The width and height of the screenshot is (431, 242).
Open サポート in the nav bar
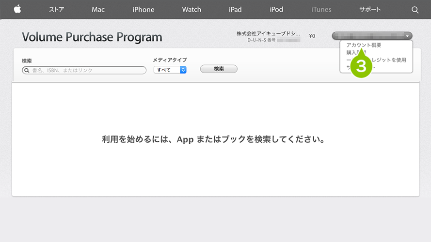[370, 10]
